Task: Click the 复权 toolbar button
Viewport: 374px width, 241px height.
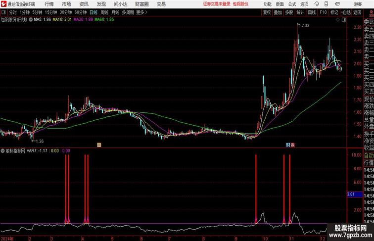Action: [x=267, y=12]
